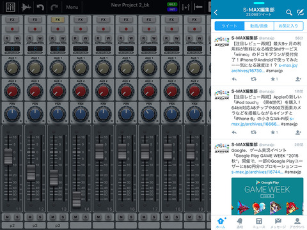Viewport: 307px width, 230px height.
Task: Open the s-max.jp/archives/16744 link
Action: point(257,172)
